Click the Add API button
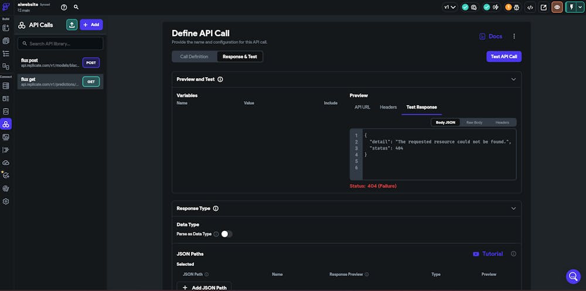This screenshot has height=291, width=586. [x=91, y=25]
